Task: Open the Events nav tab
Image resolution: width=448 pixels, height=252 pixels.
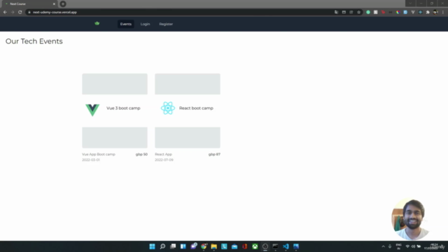Action: pyautogui.click(x=126, y=24)
